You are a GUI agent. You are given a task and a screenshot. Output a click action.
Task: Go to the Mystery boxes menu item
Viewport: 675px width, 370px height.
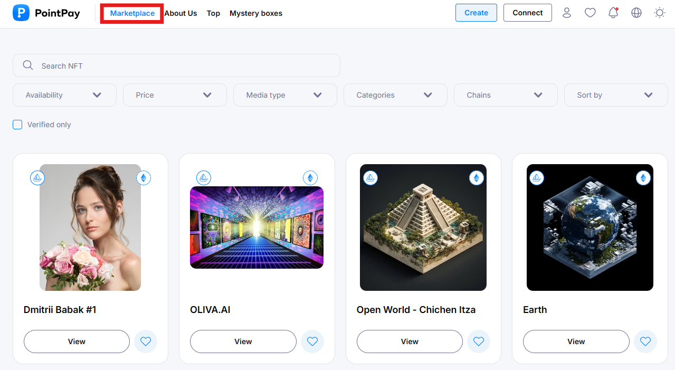pyautogui.click(x=256, y=13)
